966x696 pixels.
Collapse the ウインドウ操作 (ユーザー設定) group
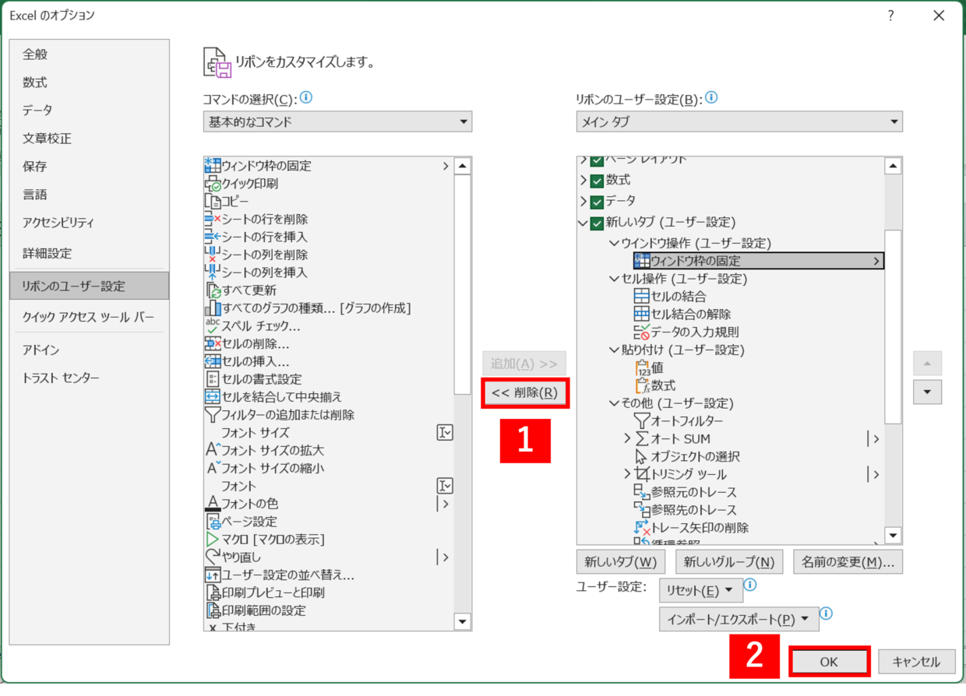click(615, 244)
